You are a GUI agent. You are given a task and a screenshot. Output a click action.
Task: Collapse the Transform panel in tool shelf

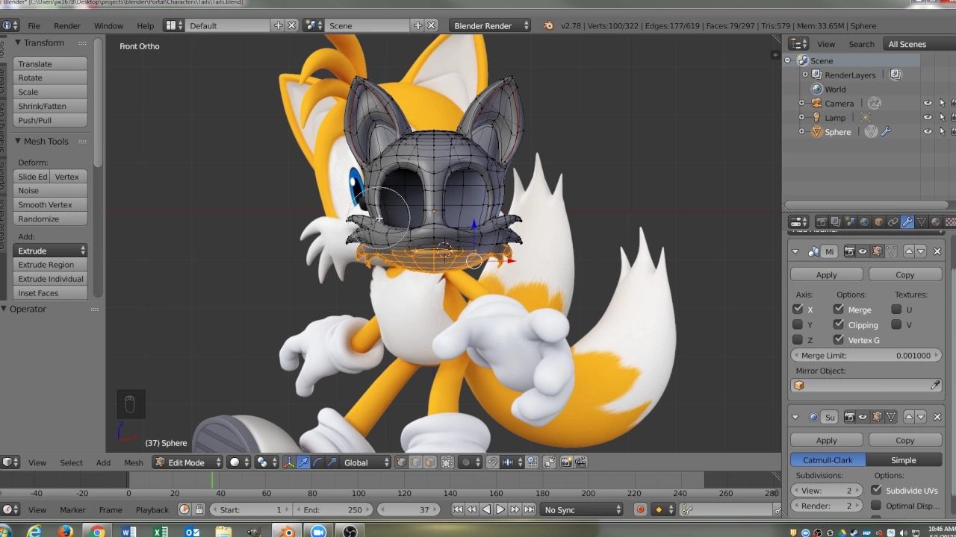pos(17,43)
